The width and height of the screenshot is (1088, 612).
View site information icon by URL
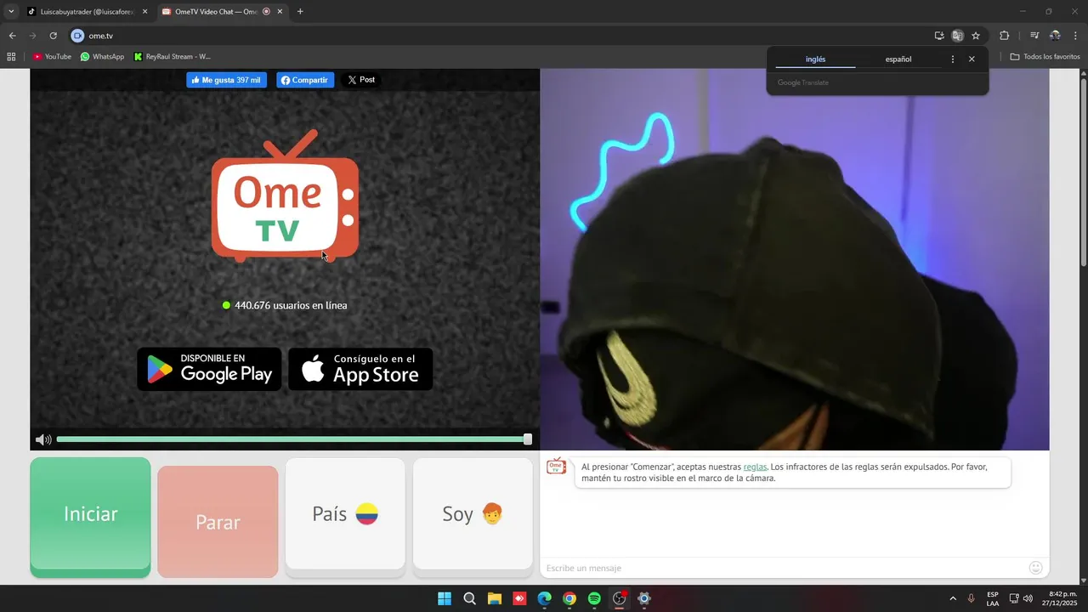pos(78,36)
